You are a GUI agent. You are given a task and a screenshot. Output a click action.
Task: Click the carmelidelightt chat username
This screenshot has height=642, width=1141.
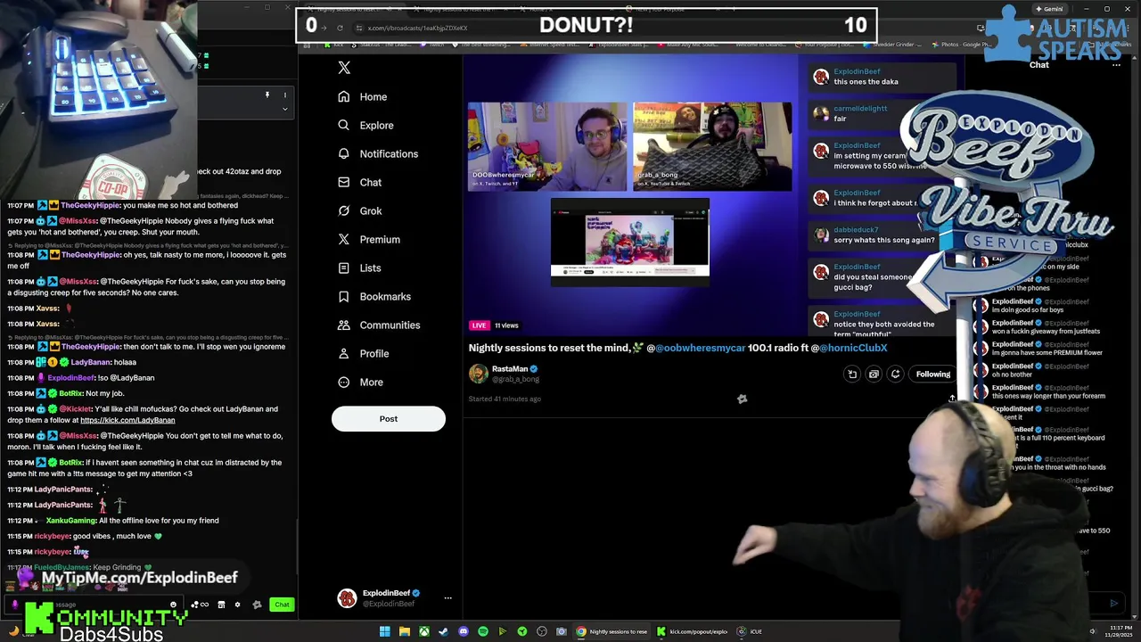(860, 109)
